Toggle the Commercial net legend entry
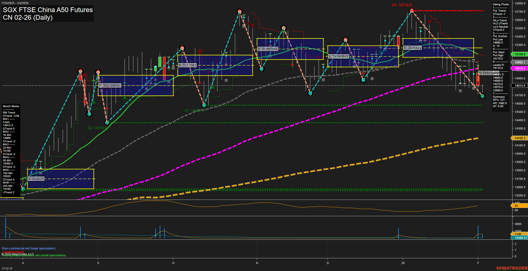Screen dimensions: 528x271 click(x=12, y=252)
